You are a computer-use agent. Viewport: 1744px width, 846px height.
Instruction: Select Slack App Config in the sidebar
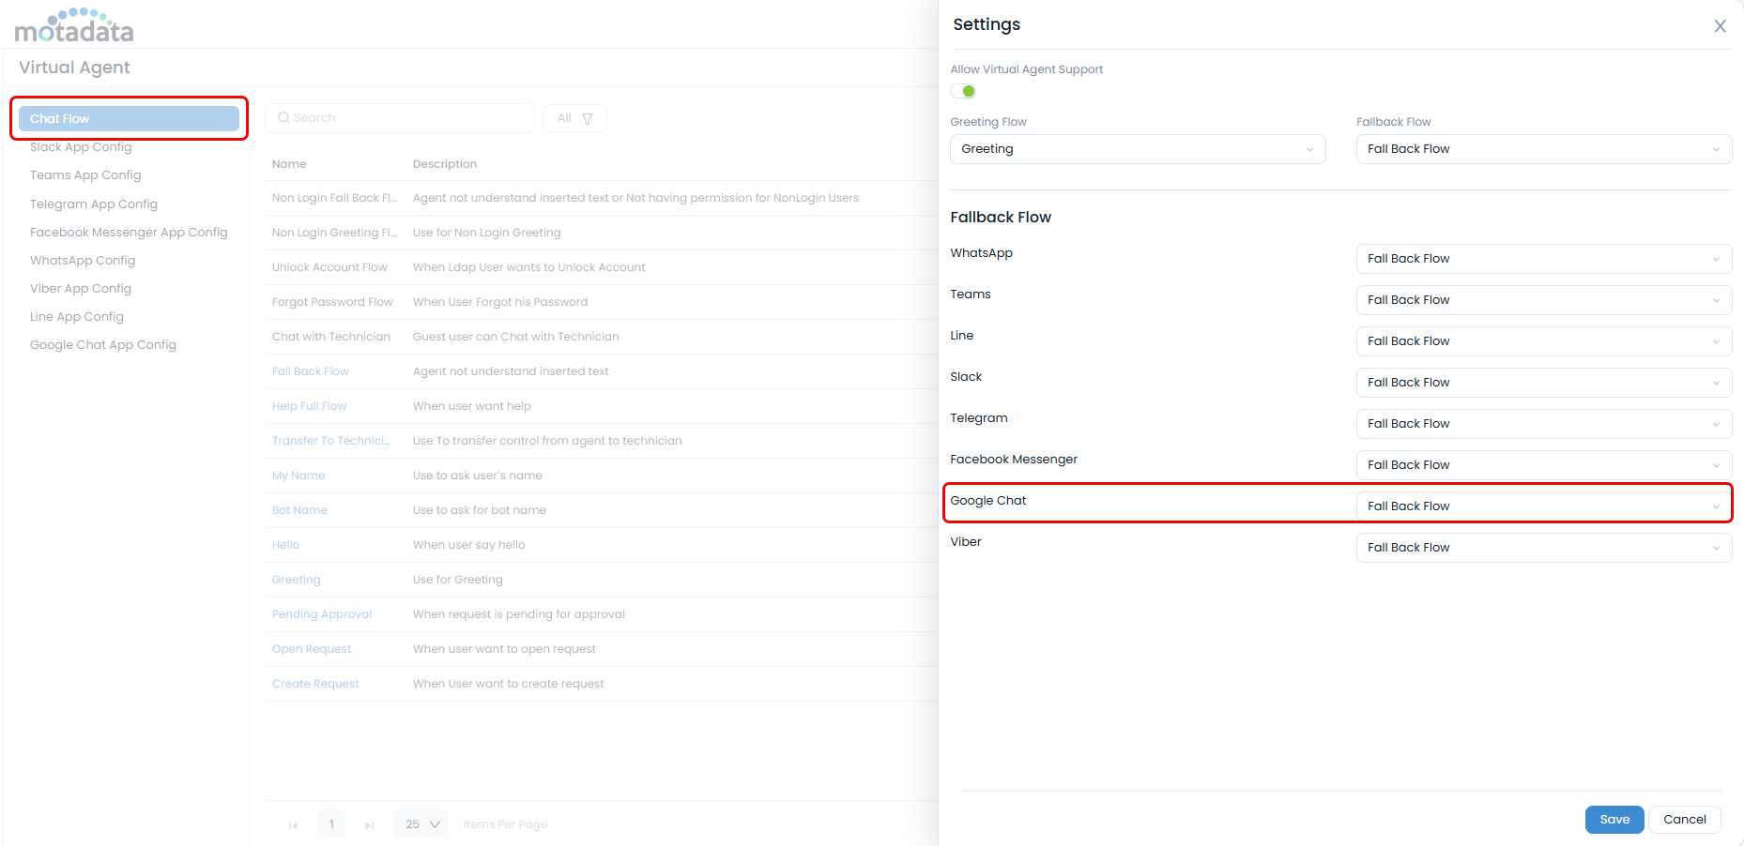pyautogui.click(x=81, y=146)
